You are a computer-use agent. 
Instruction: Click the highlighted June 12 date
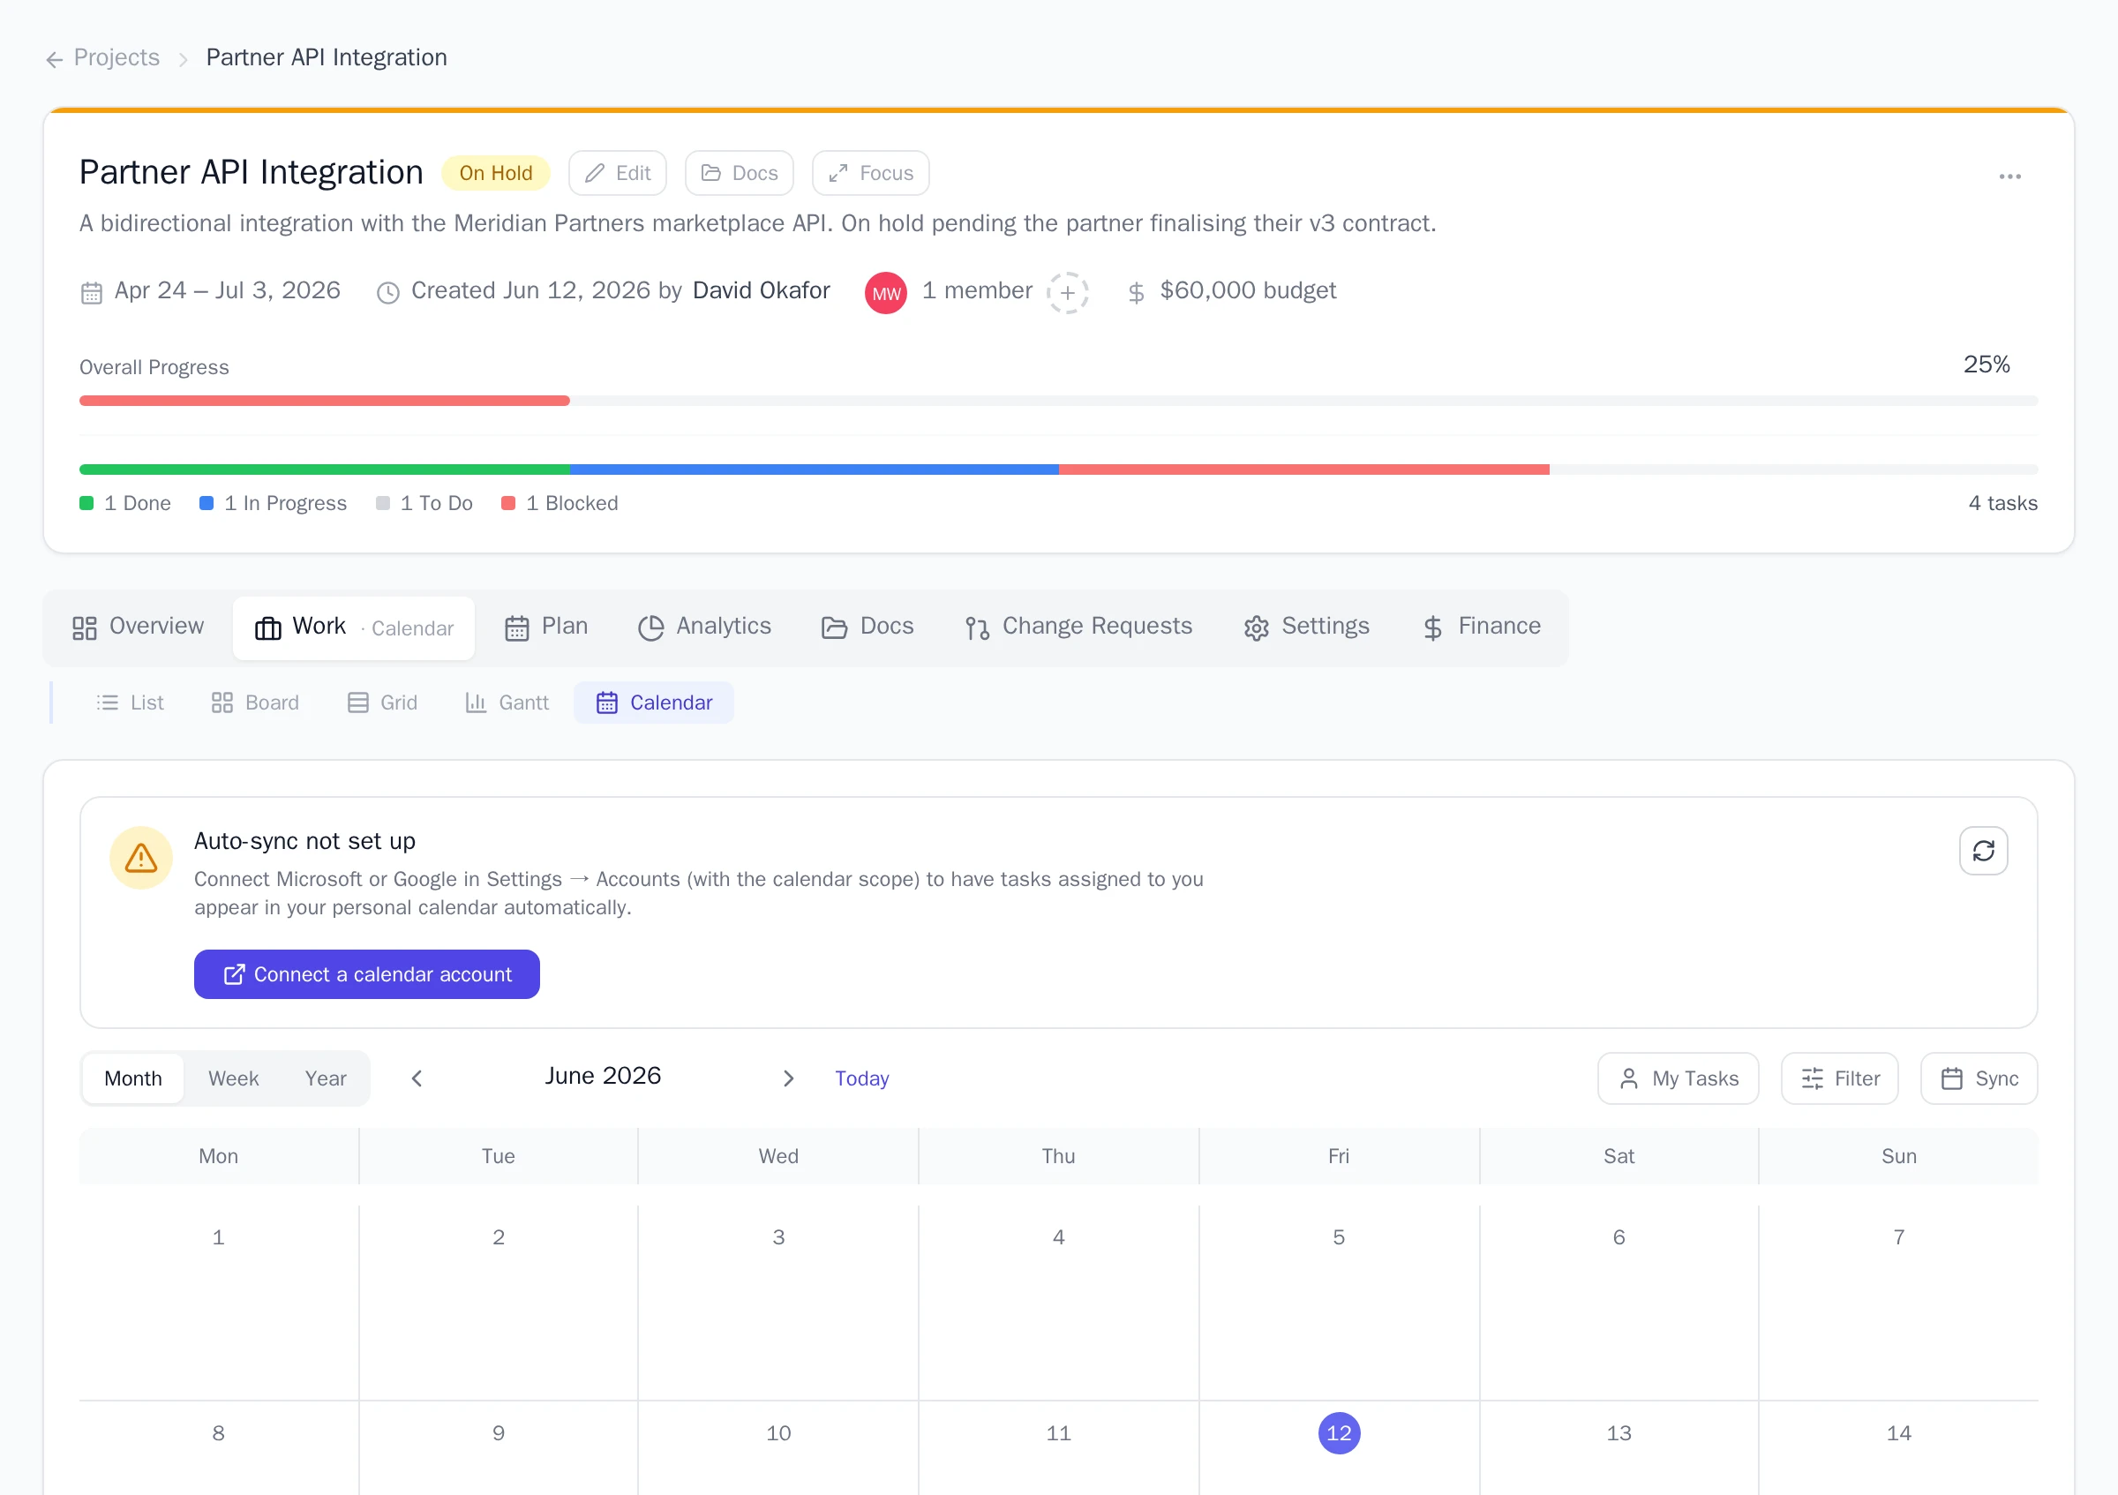pyautogui.click(x=1339, y=1432)
